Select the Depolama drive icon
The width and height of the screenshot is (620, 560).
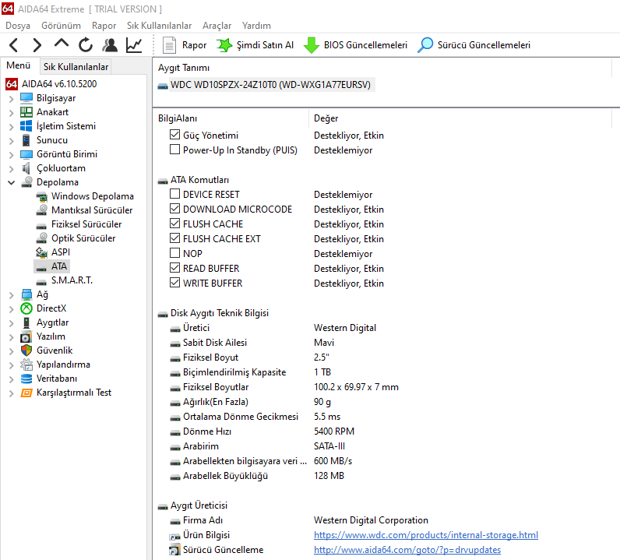(26, 182)
